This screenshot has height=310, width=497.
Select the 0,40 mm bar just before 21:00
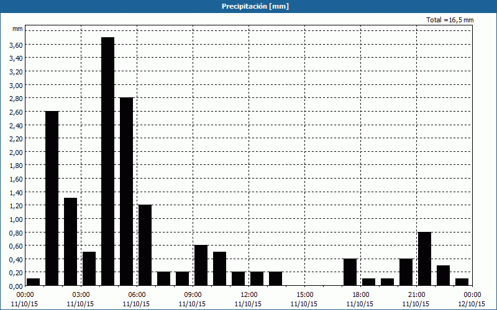pos(406,272)
